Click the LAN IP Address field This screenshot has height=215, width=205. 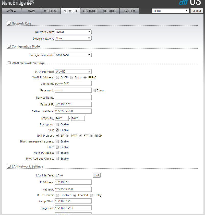click(x=73, y=182)
